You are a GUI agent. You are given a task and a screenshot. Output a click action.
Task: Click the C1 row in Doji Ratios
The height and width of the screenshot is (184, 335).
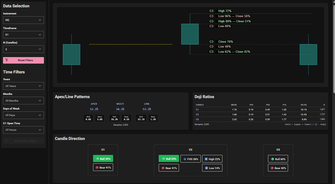(x=261, y=110)
